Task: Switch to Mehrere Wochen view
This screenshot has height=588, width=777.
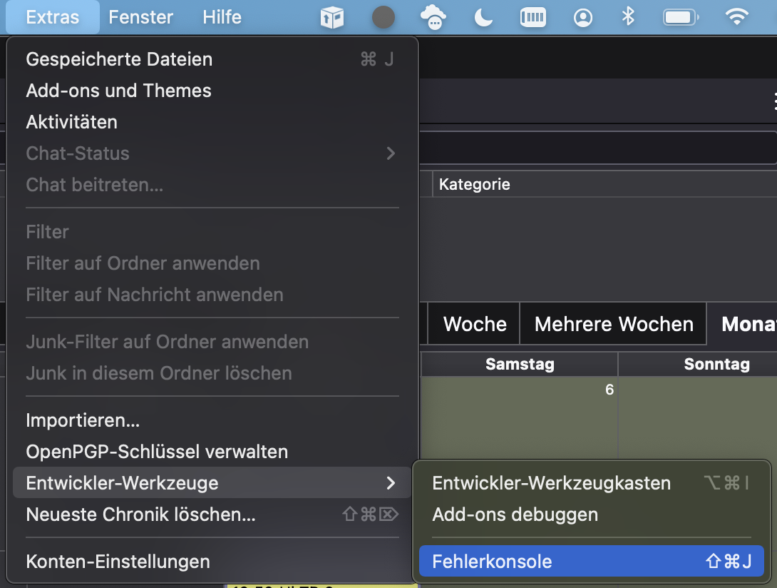Action: click(x=614, y=324)
